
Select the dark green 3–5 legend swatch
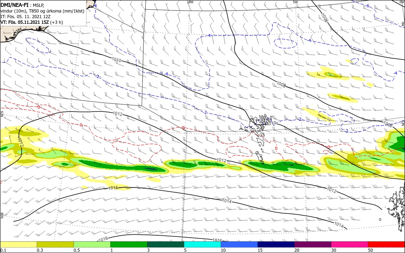point(166,245)
